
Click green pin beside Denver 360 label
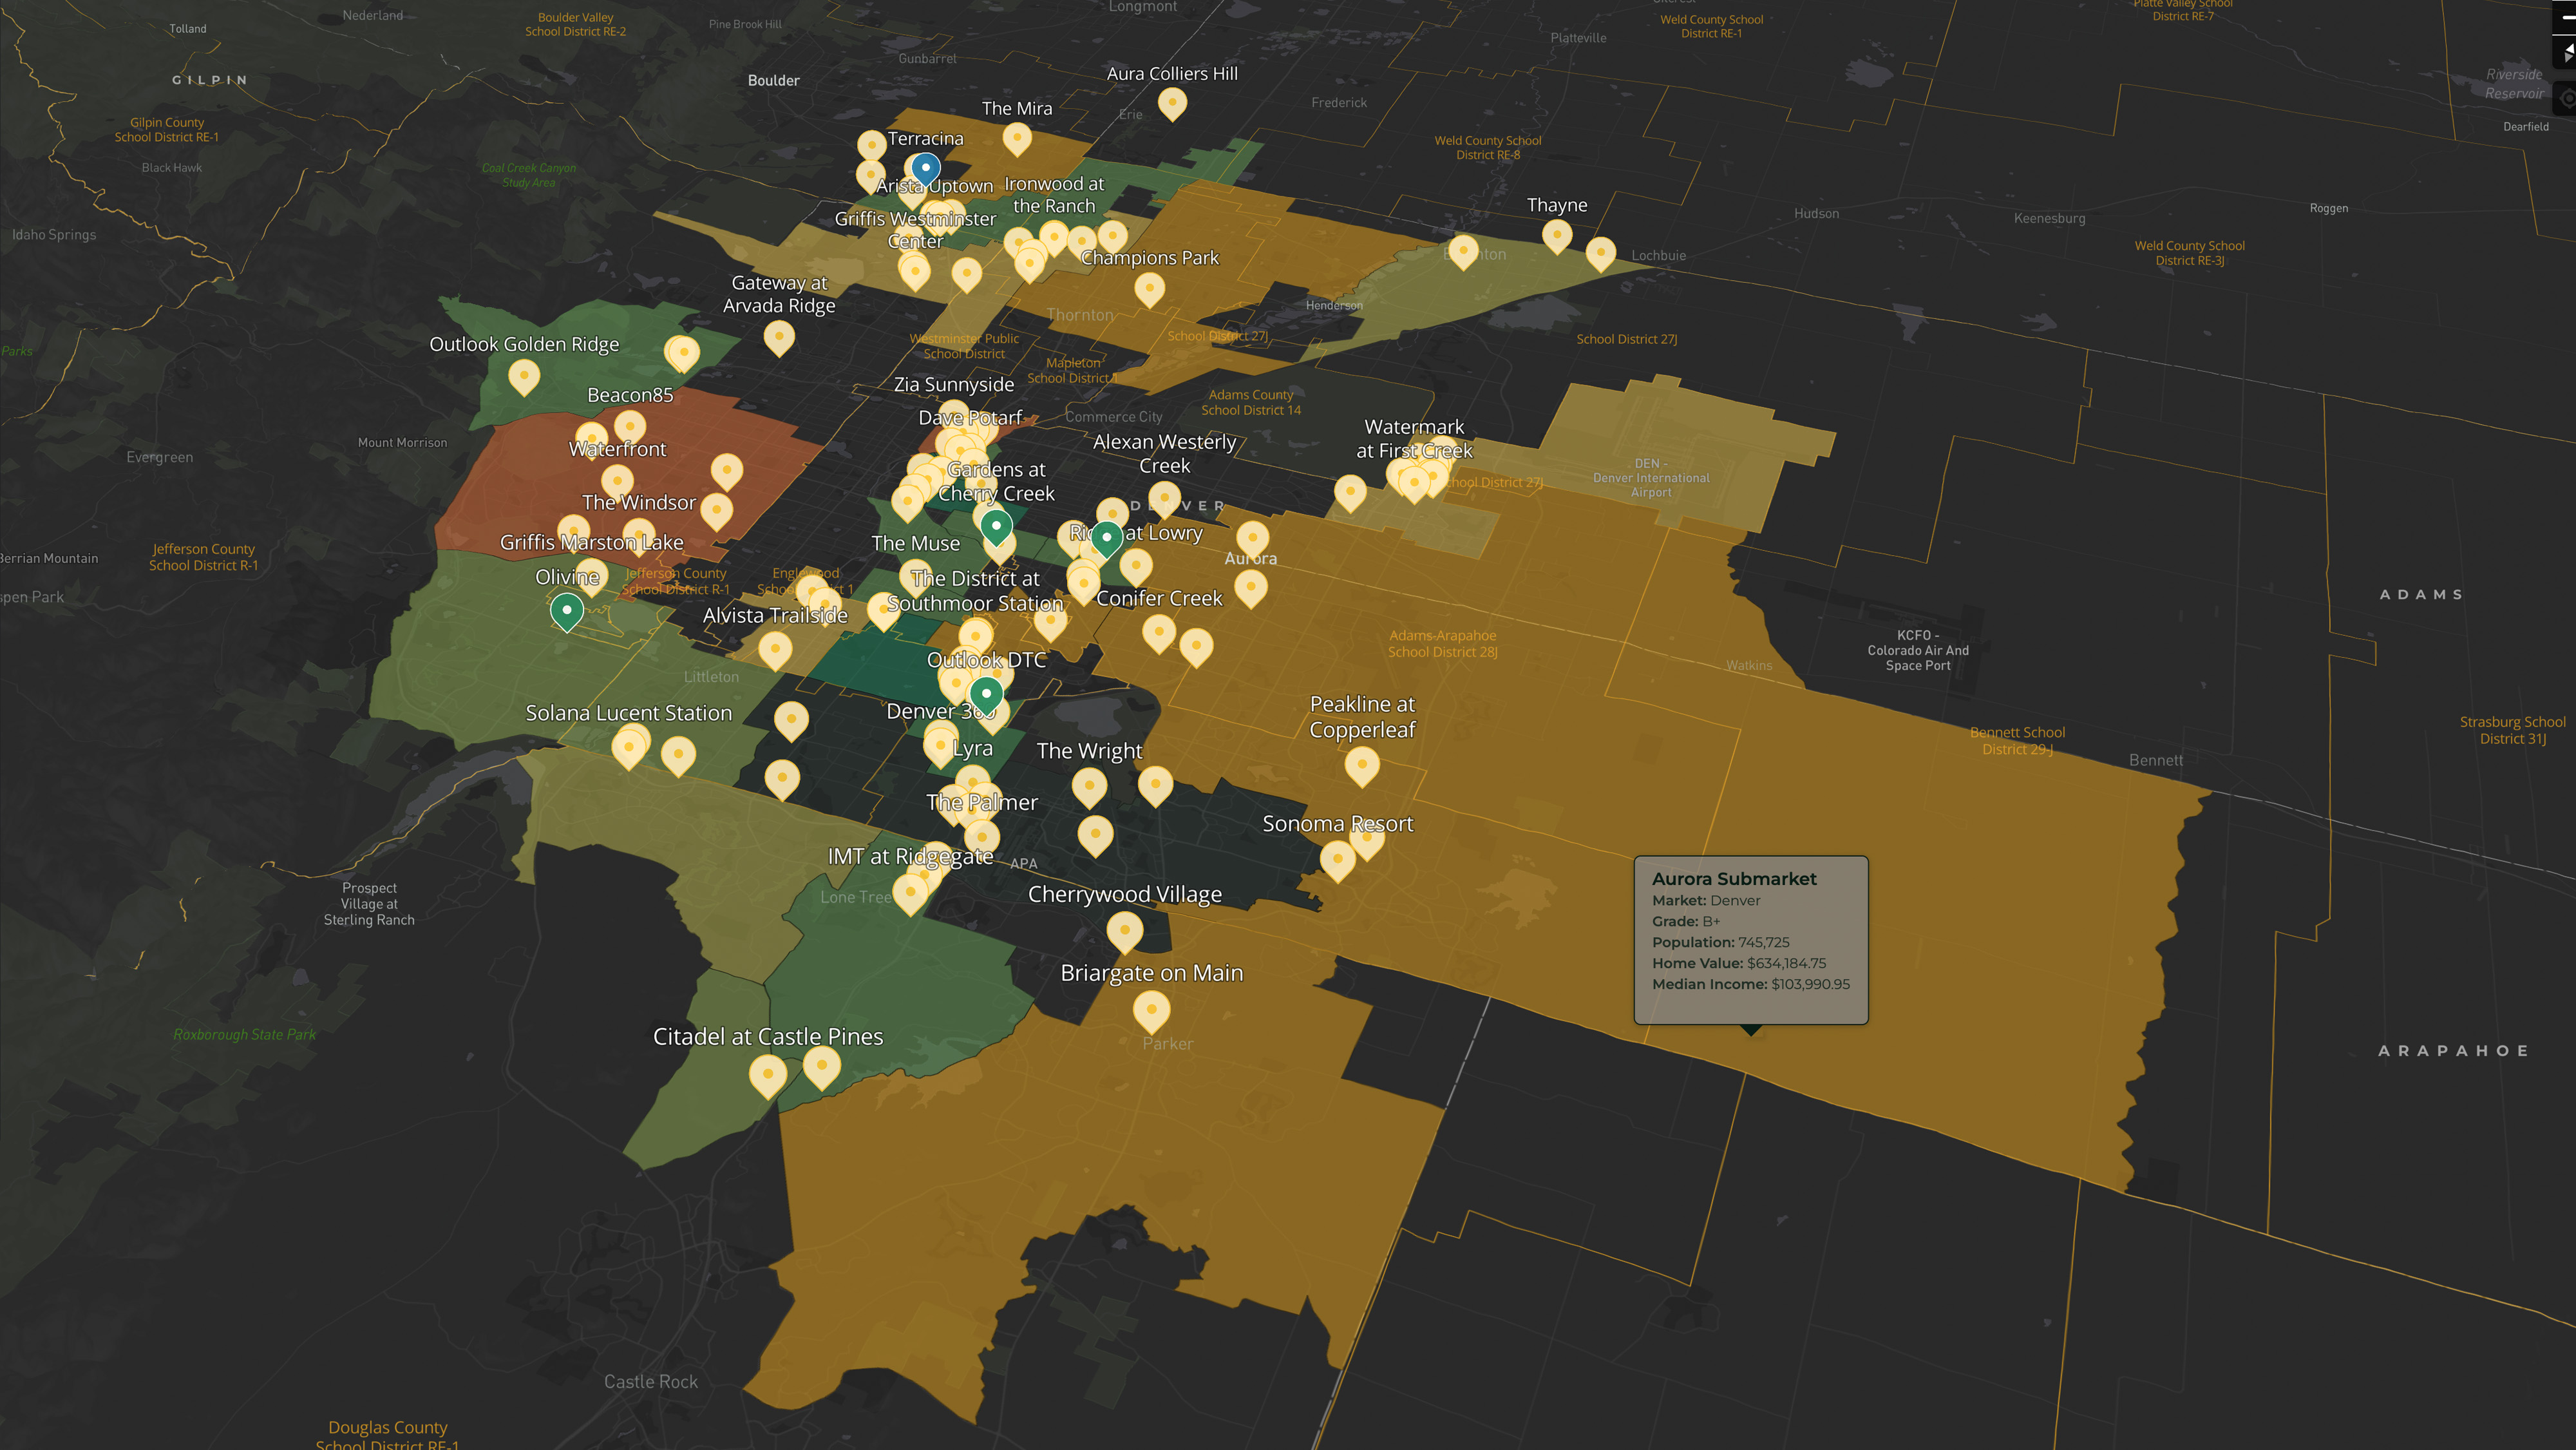(986, 692)
